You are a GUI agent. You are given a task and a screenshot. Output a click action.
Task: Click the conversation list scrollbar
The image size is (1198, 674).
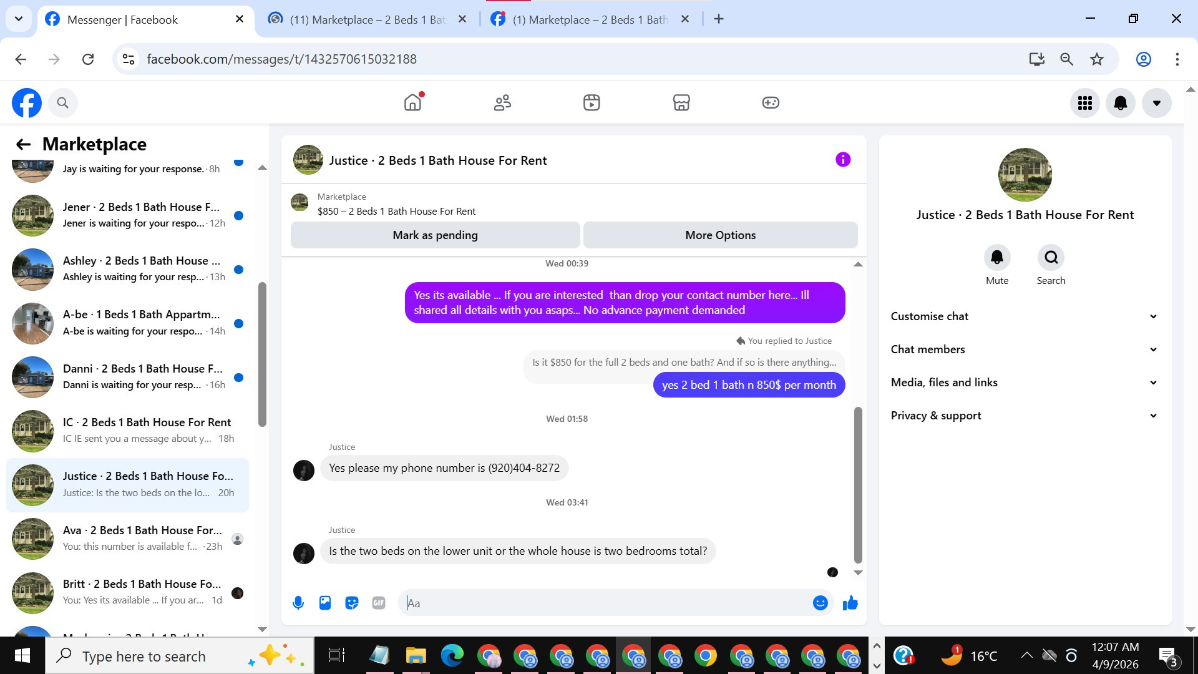(262, 354)
